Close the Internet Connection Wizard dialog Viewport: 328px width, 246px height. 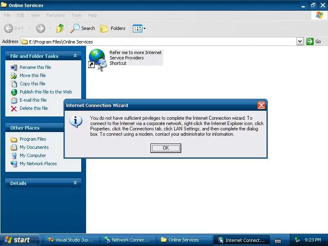click(x=261, y=105)
